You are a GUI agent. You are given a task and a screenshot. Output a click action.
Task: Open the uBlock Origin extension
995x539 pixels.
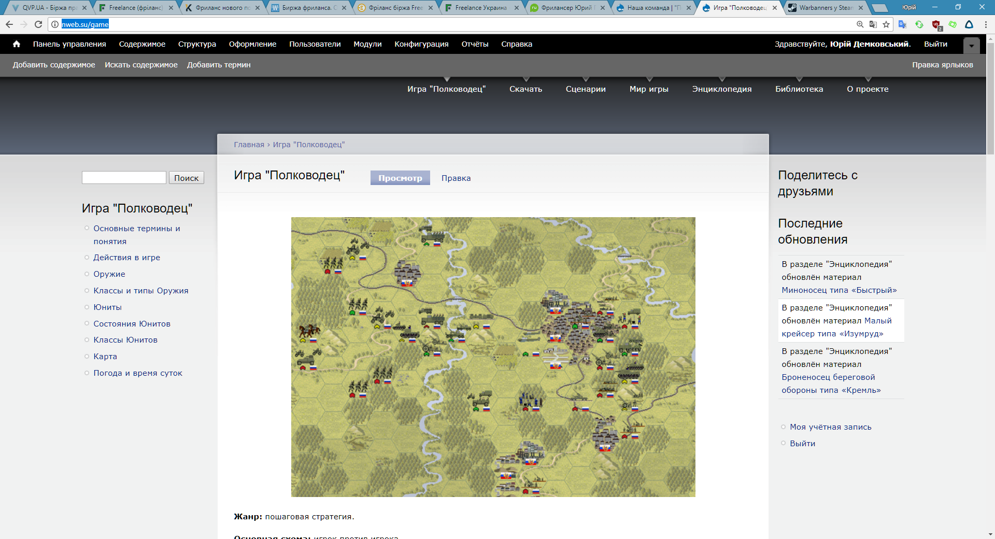pyautogui.click(x=936, y=24)
